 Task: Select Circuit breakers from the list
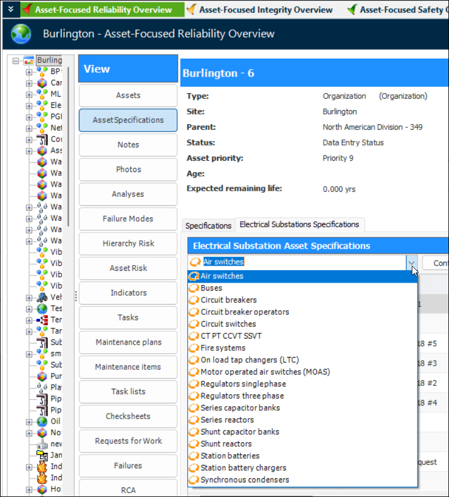point(228,300)
